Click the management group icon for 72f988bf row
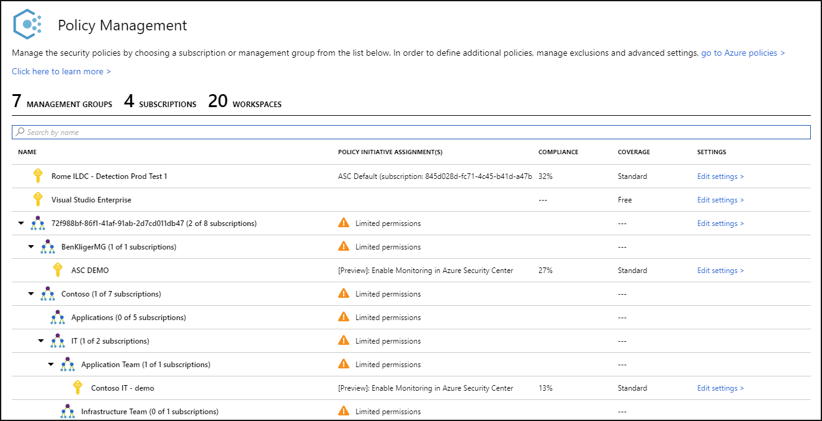 [38, 223]
